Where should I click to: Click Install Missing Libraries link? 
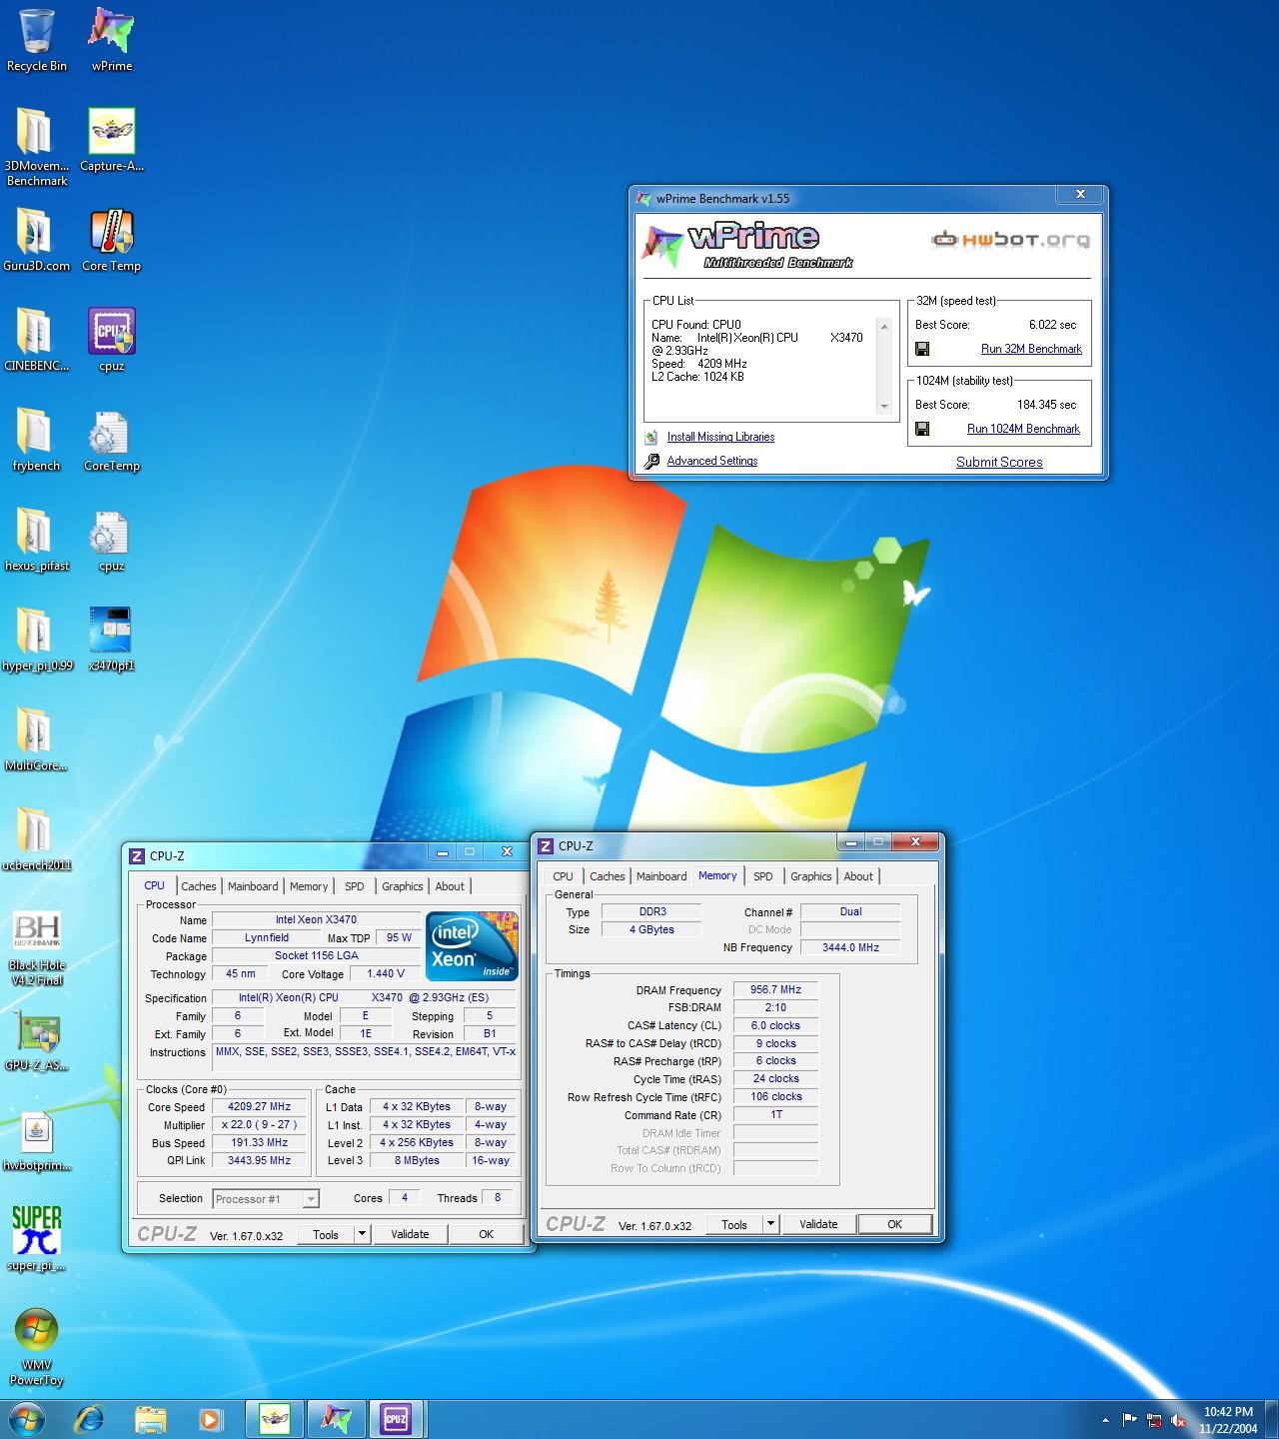[x=720, y=437]
